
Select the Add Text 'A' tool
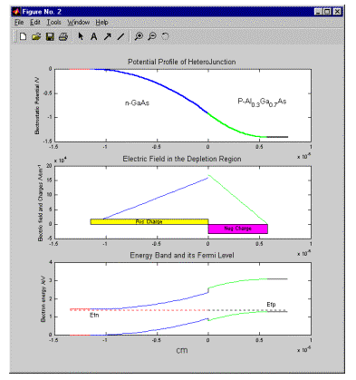[94, 36]
